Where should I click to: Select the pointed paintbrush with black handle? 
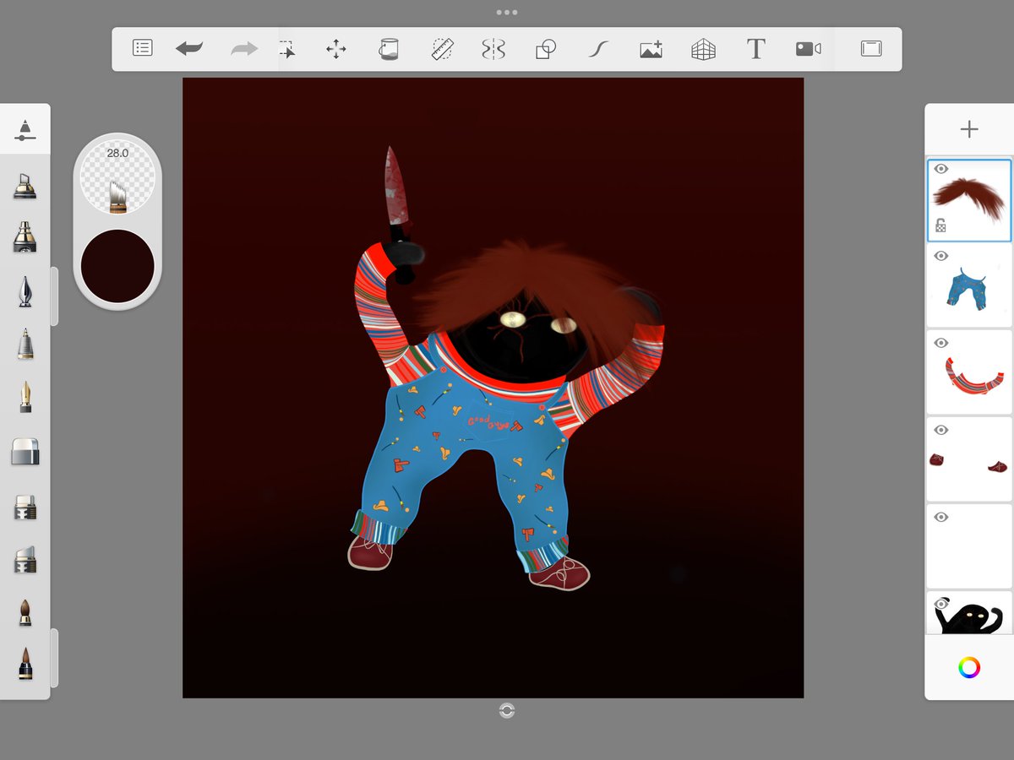click(25, 664)
